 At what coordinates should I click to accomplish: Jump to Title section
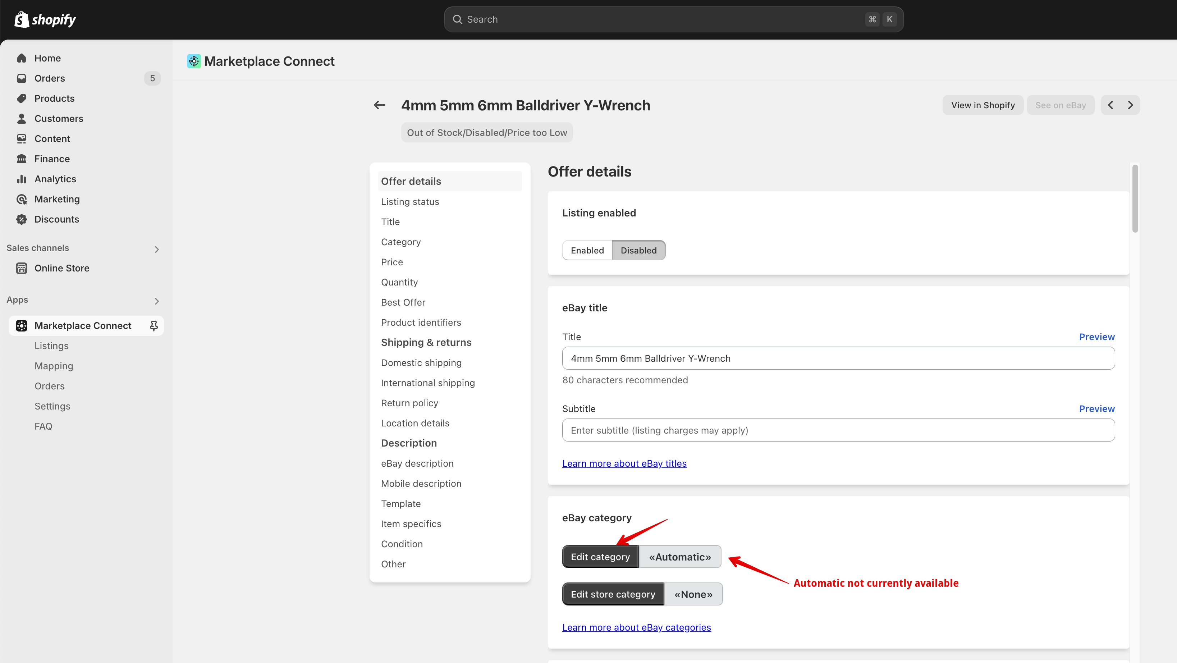(x=390, y=221)
